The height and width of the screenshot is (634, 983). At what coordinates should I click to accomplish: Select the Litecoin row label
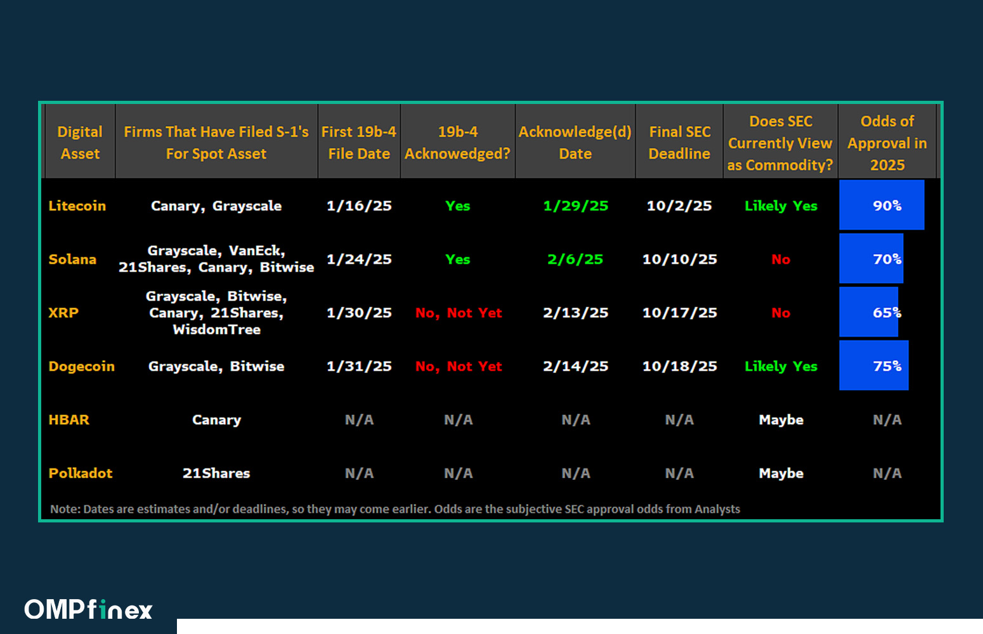(77, 205)
